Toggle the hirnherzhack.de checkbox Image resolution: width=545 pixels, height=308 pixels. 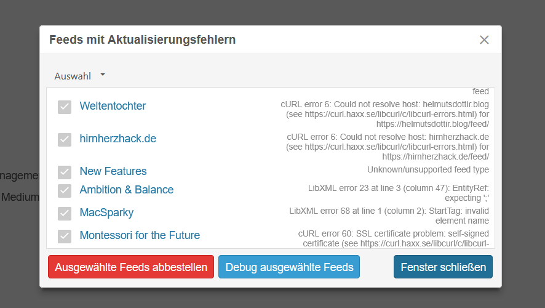tap(65, 140)
